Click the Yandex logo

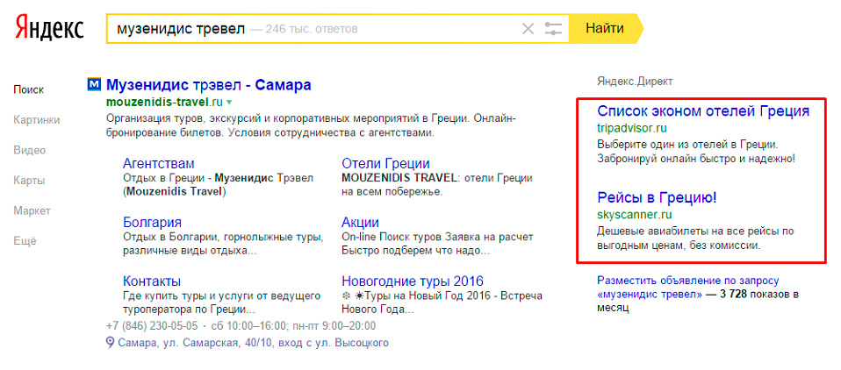49,28
